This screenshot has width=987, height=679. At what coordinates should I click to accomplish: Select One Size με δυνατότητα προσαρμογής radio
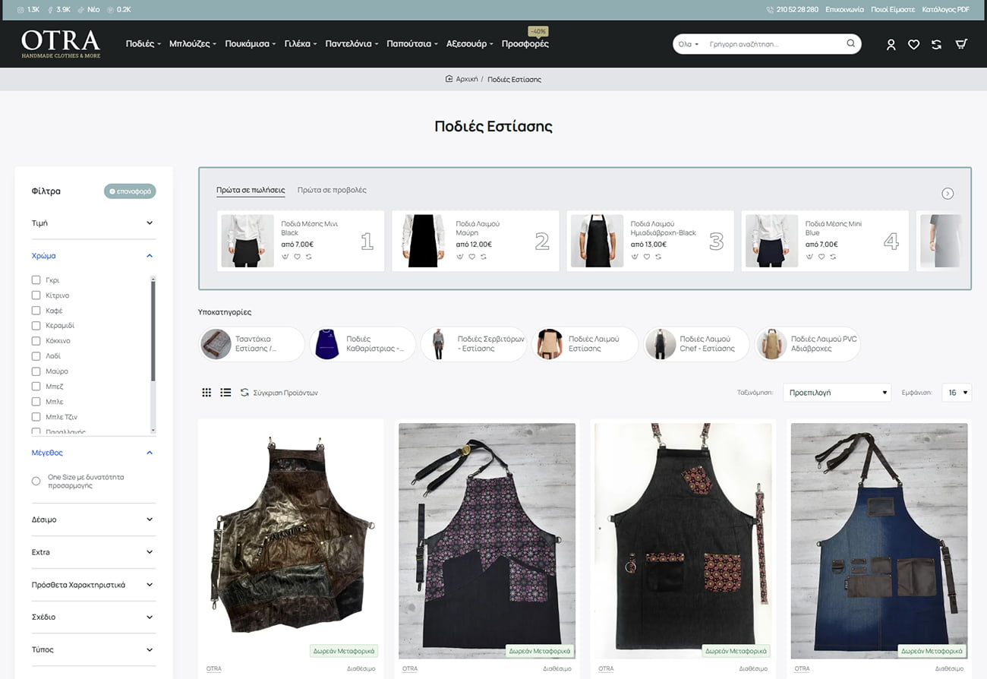click(x=36, y=482)
